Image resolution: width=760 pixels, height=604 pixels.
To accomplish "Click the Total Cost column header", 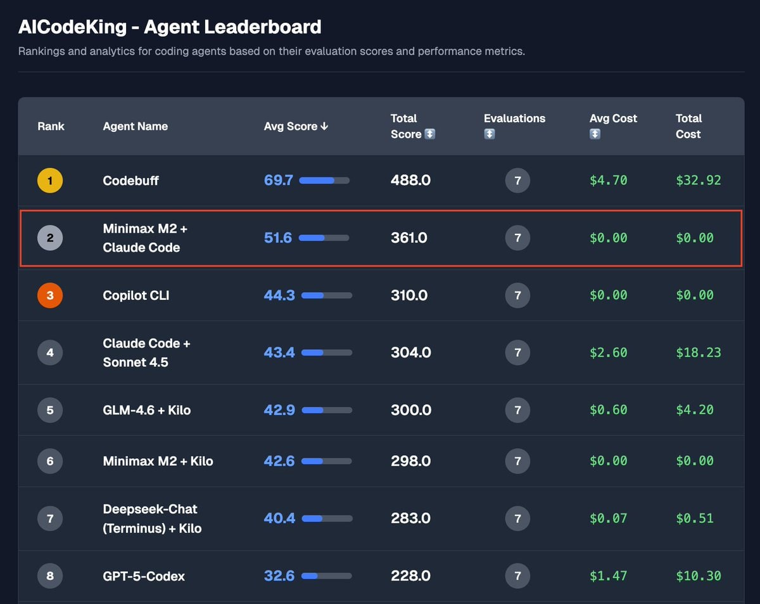I will (x=688, y=126).
